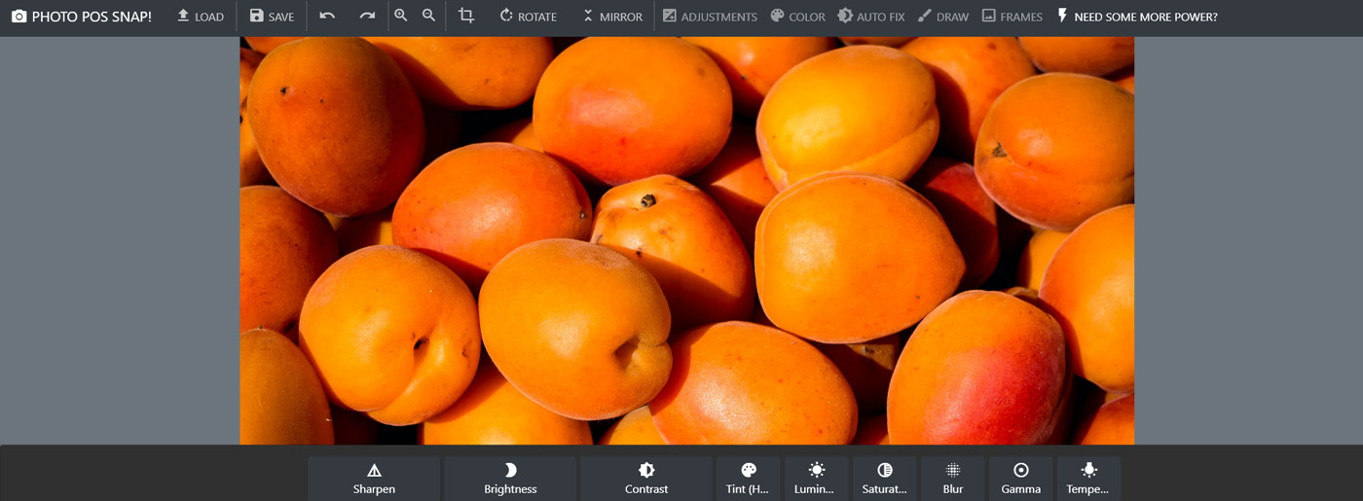Load a new image file
Screen dimensions: 1363x501
200,17
